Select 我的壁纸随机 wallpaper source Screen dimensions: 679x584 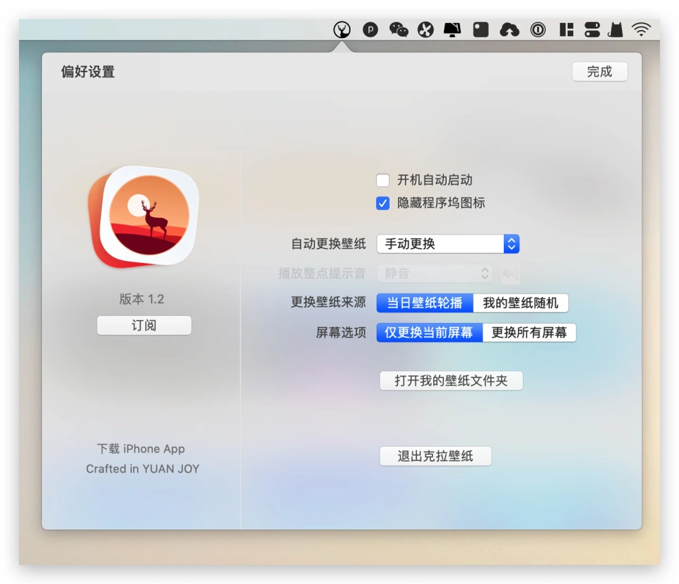click(521, 303)
